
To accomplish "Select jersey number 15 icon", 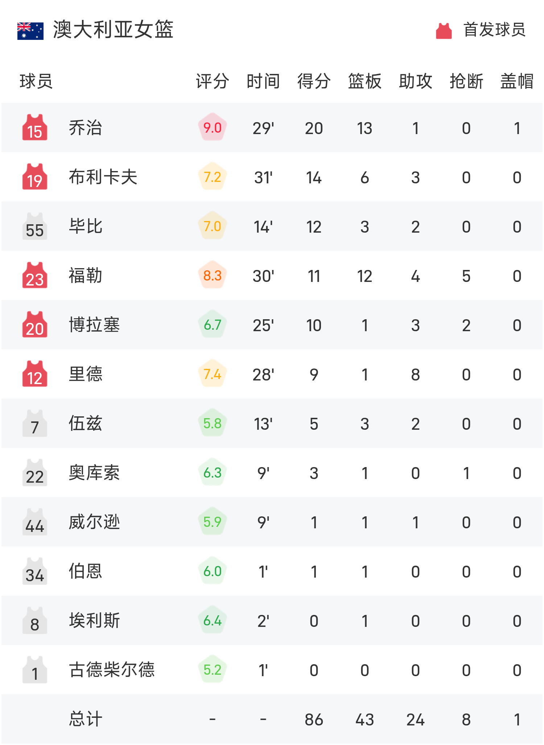I will click(35, 128).
